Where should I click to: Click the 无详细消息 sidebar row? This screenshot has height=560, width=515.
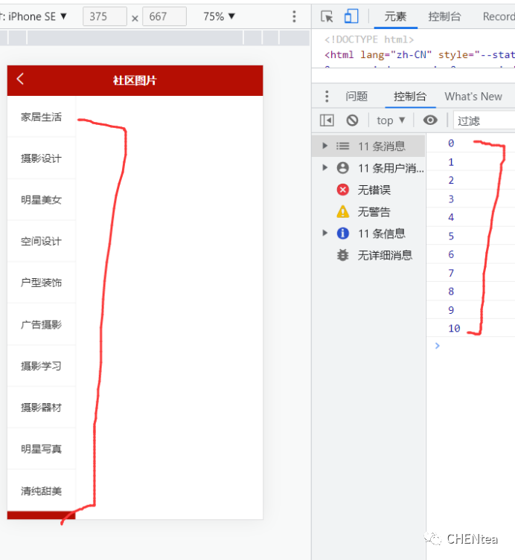pos(368,255)
